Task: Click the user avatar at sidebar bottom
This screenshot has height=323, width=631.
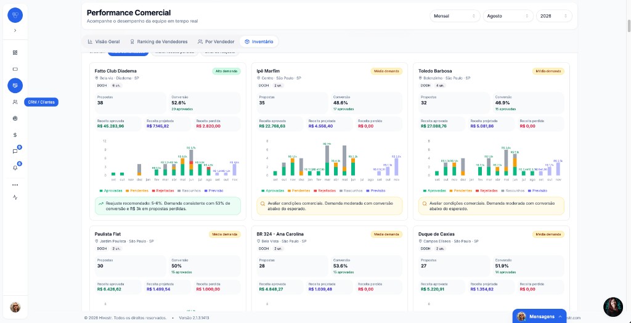Action: click(15, 307)
